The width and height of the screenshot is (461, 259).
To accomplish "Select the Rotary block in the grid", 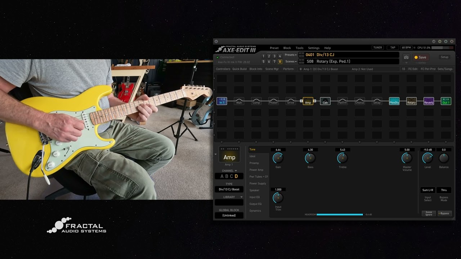I will (x=412, y=101).
